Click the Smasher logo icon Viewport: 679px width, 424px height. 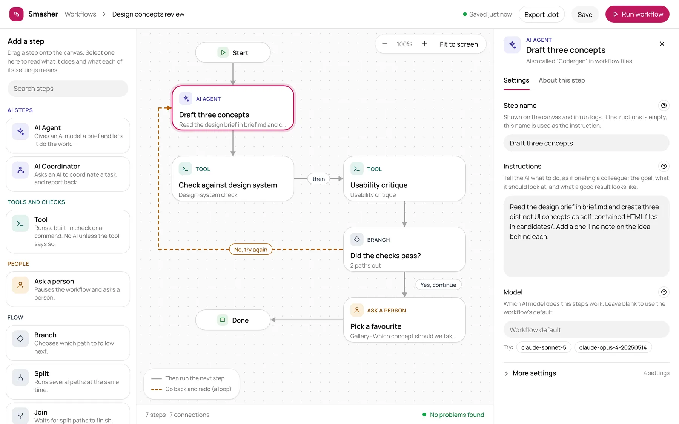[16, 14]
